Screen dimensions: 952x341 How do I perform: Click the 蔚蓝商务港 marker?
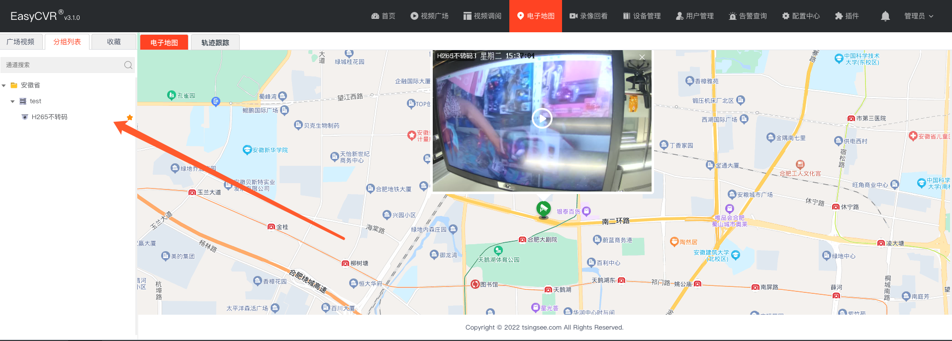[x=597, y=240]
